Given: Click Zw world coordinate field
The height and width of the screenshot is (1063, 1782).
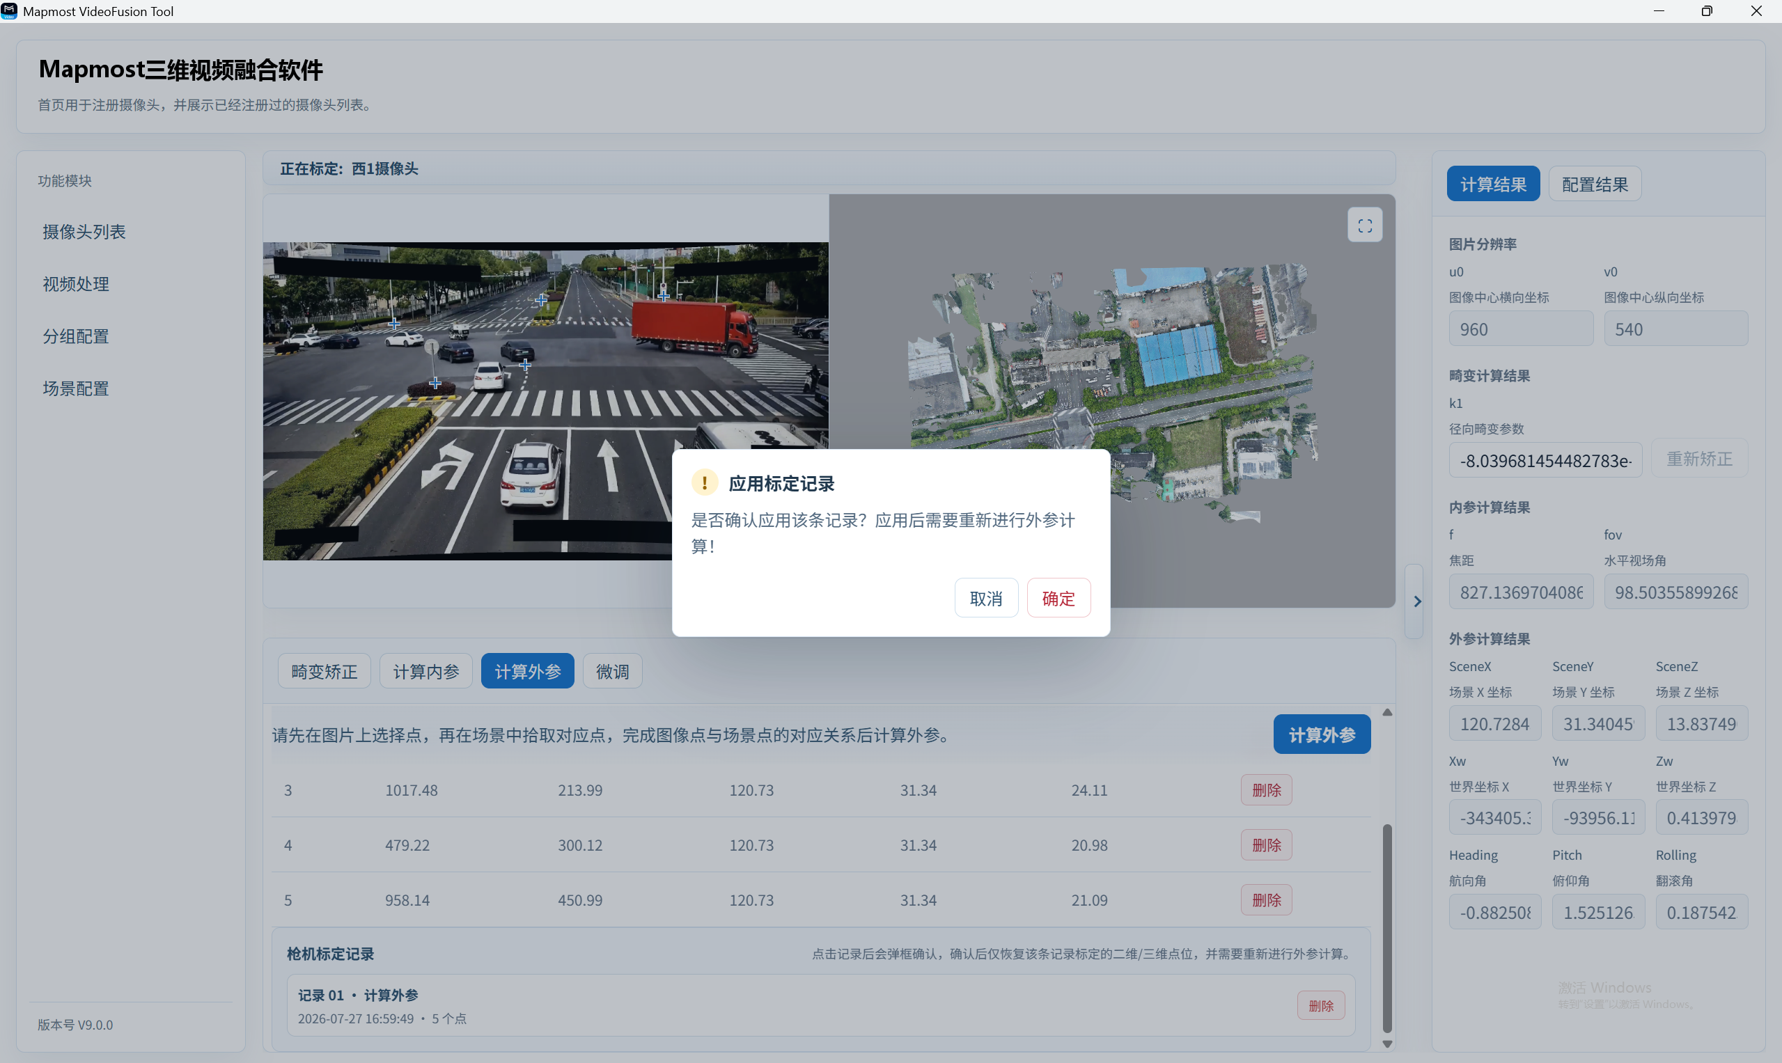Looking at the screenshot, I should 1701,817.
